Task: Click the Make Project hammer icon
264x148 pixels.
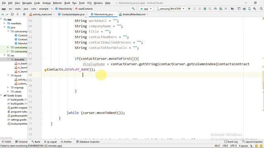Action: pyautogui.click(x=133, y=9)
